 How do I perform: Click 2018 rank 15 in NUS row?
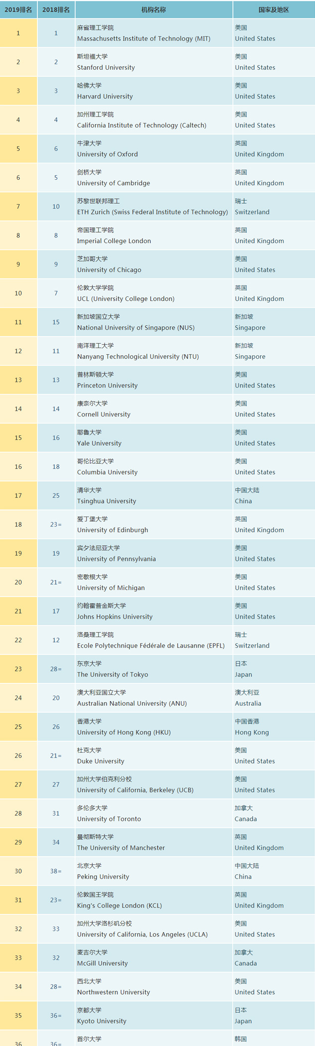click(56, 322)
